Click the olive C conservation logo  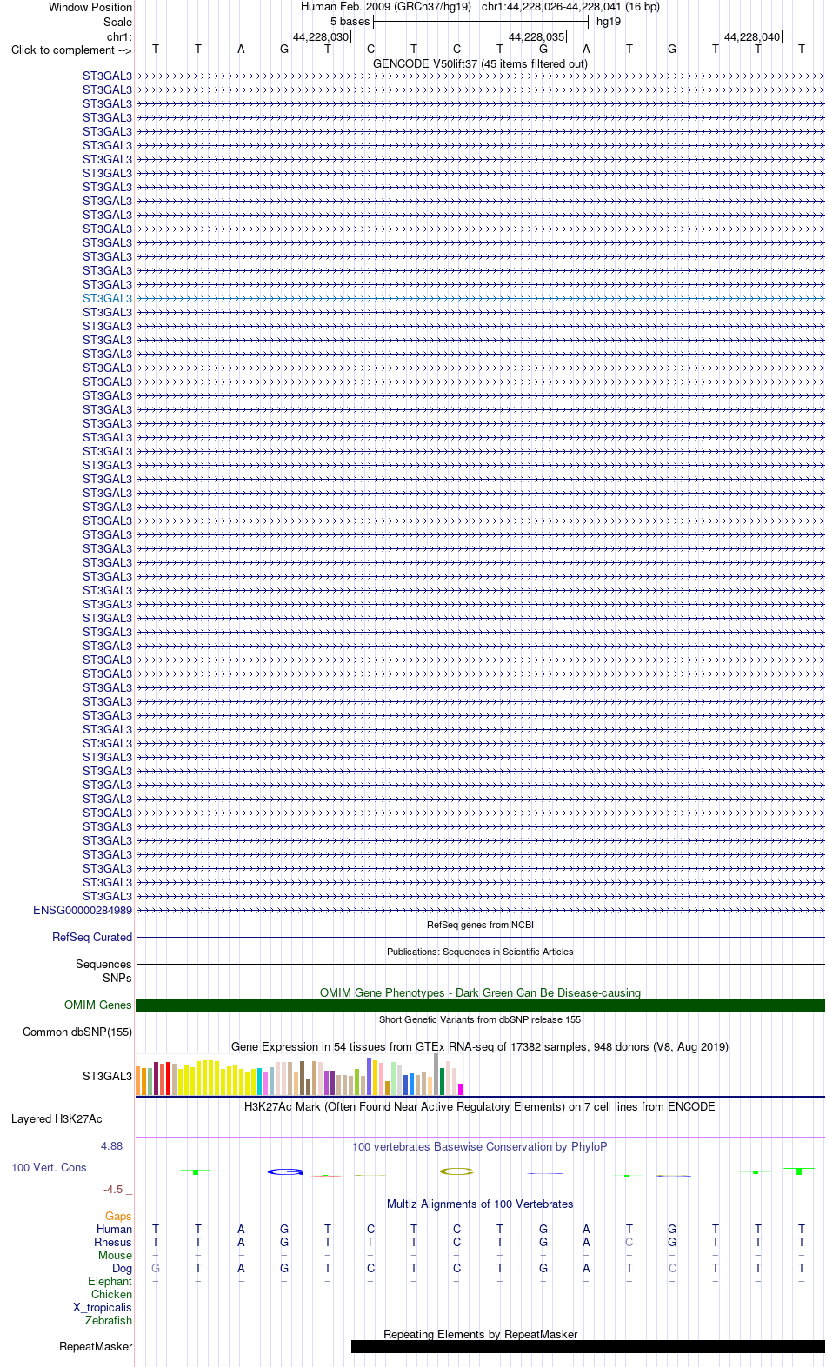click(x=456, y=1171)
